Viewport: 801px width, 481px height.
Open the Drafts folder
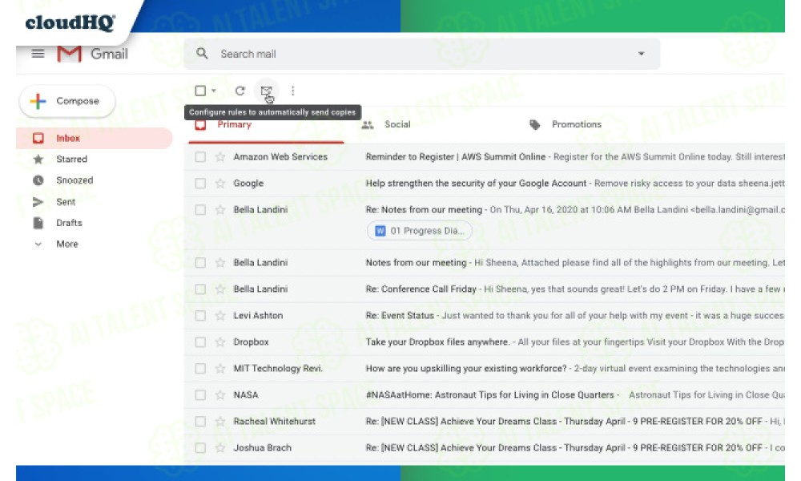(x=69, y=223)
